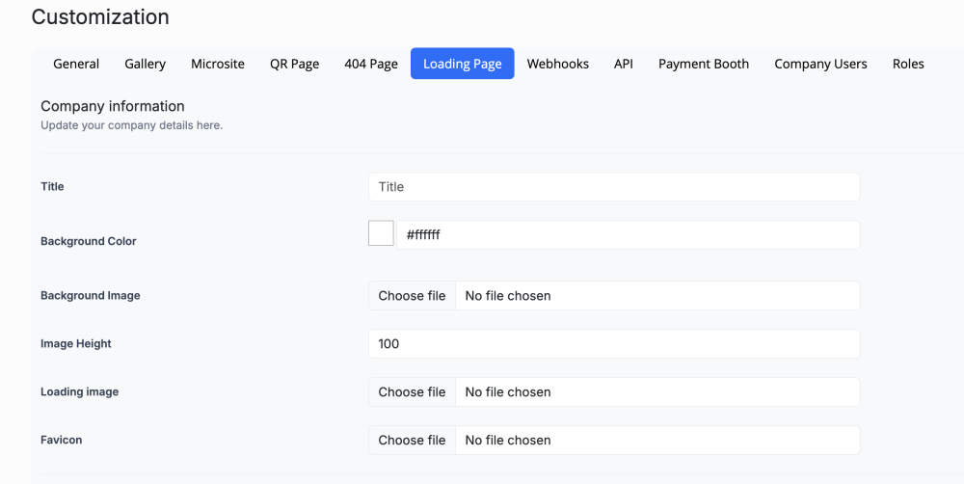Open the General tab
The height and width of the screenshot is (484, 964).
click(x=76, y=64)
